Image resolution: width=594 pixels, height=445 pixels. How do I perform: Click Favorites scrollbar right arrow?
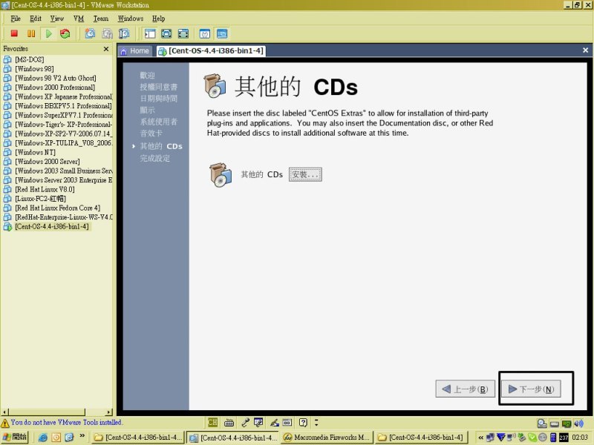click(109, 412)
